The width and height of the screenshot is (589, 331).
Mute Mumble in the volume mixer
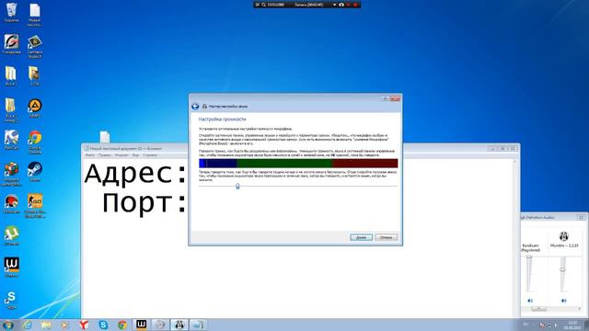pos(563,301)
